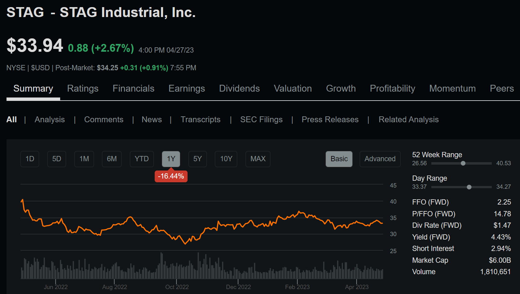Click the $33.94 stock price

[x=35, y=45]
